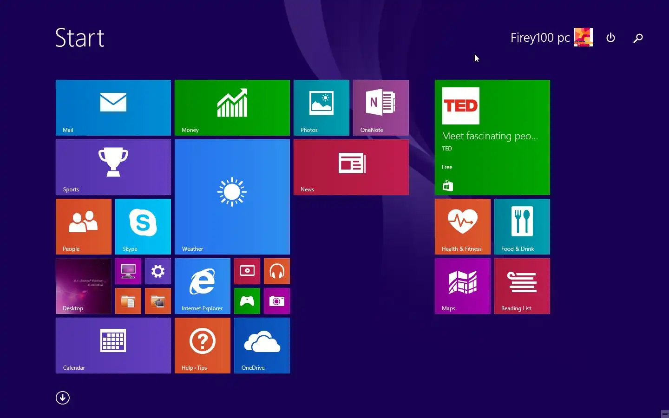Open the TED Store suggestion tile
The image size is (669, 418).
(x=492, y=137)
